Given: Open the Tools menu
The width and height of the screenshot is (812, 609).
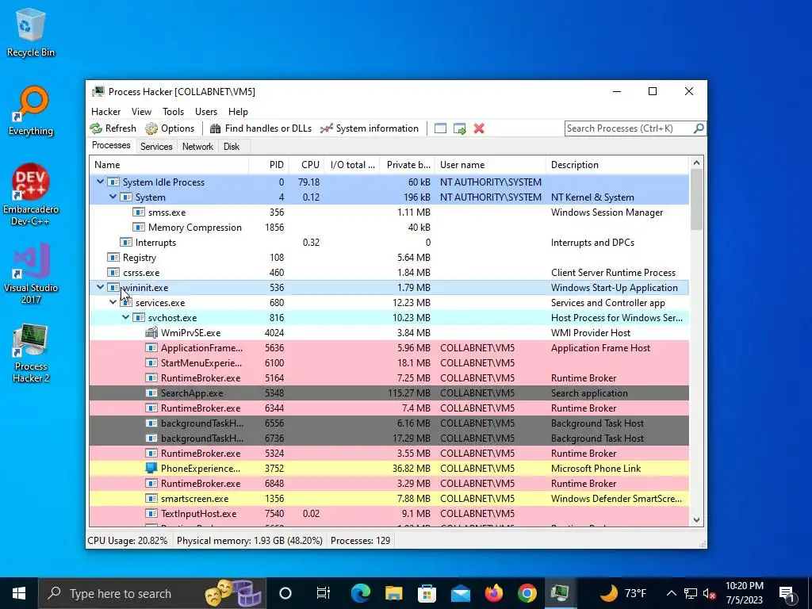Looking at the screenshot, I should pos(173,112).
